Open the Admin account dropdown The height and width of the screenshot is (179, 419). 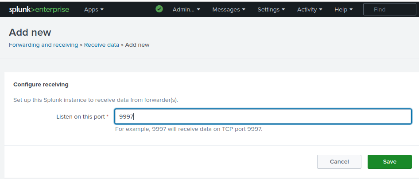[186, 9]
